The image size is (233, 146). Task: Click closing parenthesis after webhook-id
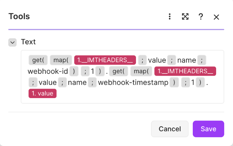(74, 71)
